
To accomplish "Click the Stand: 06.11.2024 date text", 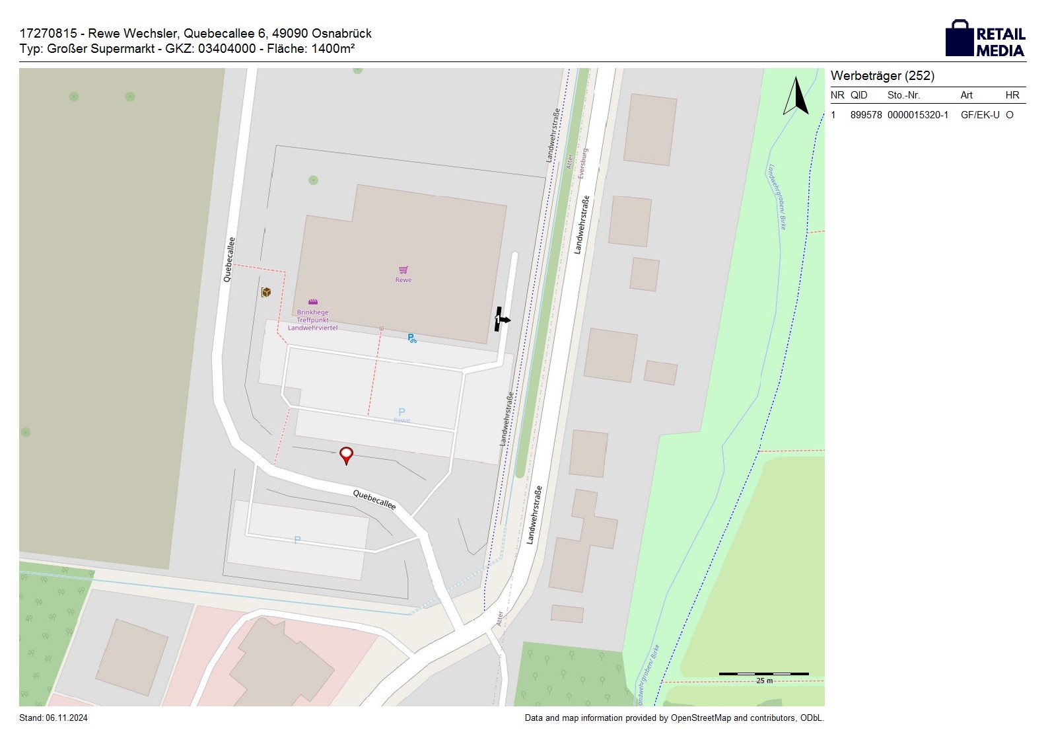I will 53,718.
